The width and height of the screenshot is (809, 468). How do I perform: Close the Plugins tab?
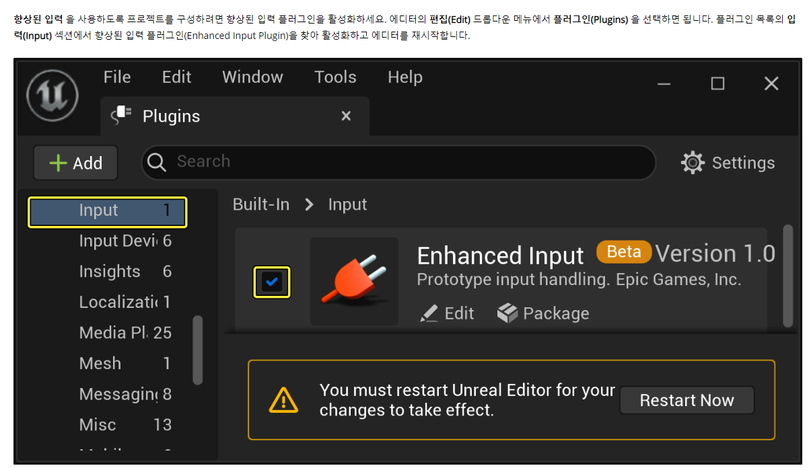(346, 116)
